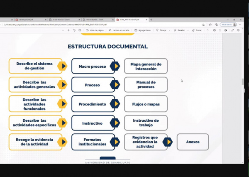This screenshot has width=249, height=177.
Task: Zoom in using the PDF plus icon
Action: 68,30
